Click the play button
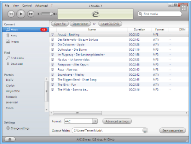 [21, 14]
